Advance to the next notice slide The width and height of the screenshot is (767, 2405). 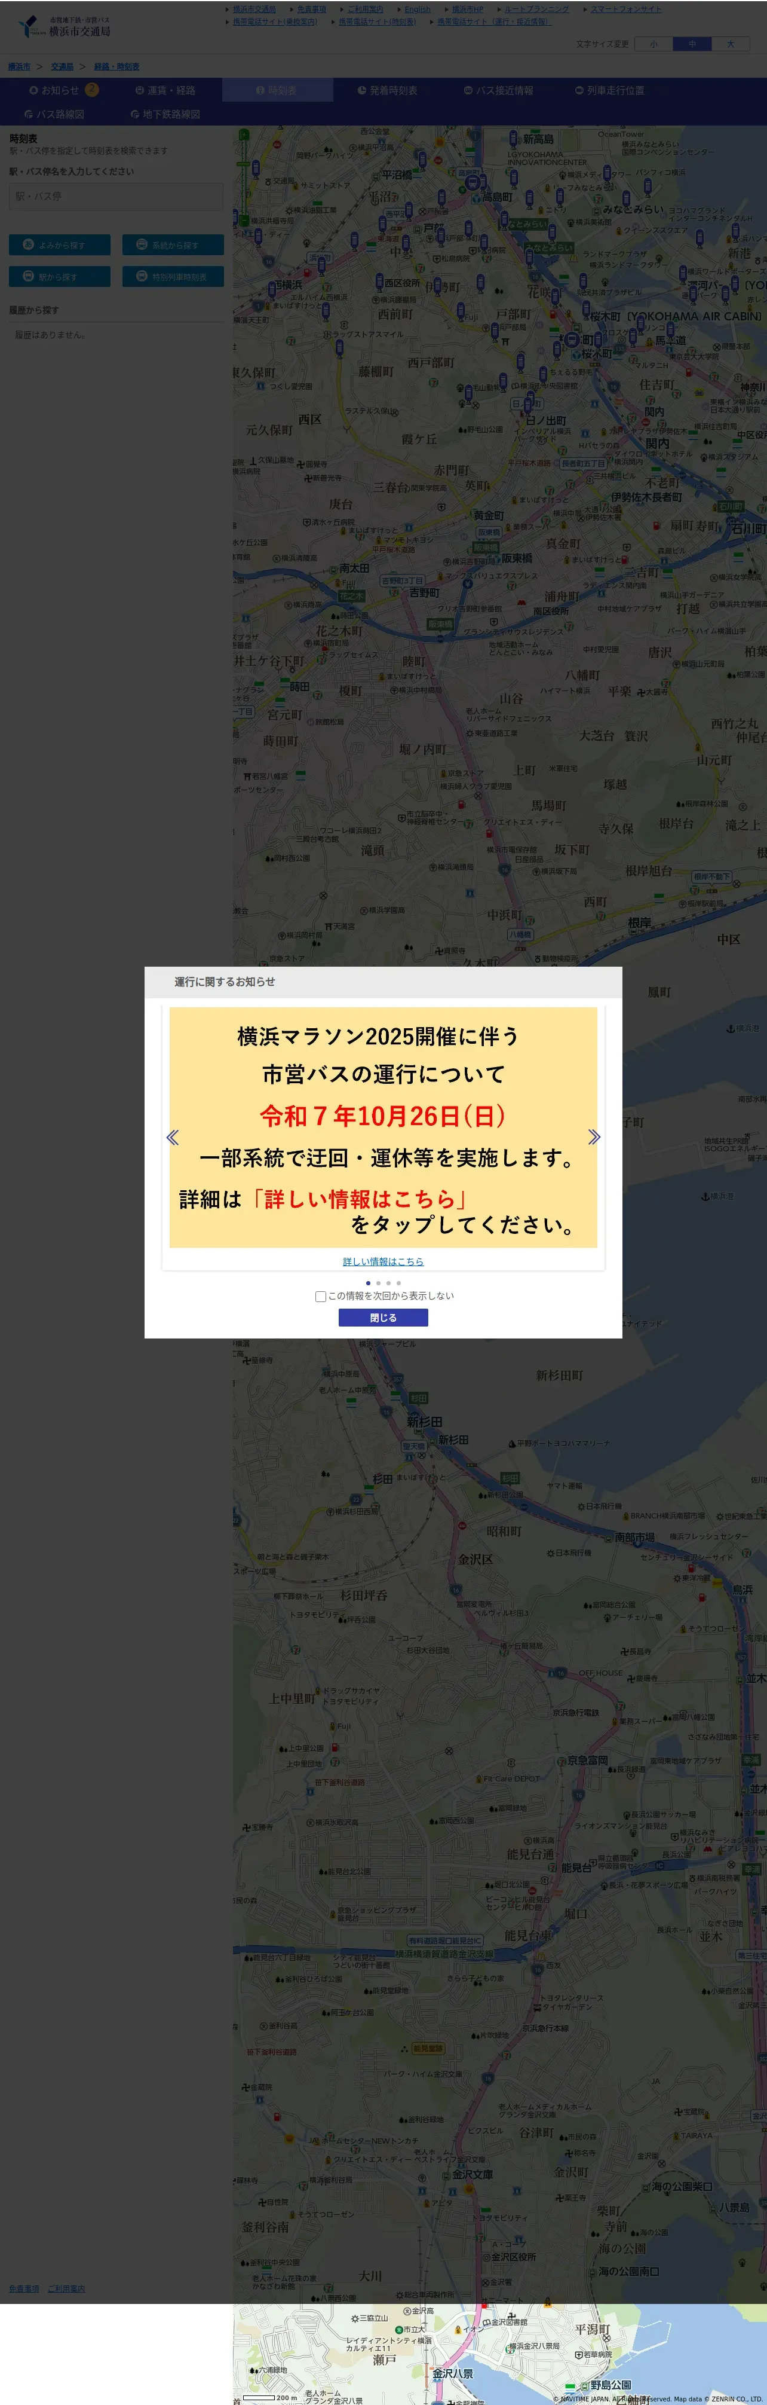594,1137
